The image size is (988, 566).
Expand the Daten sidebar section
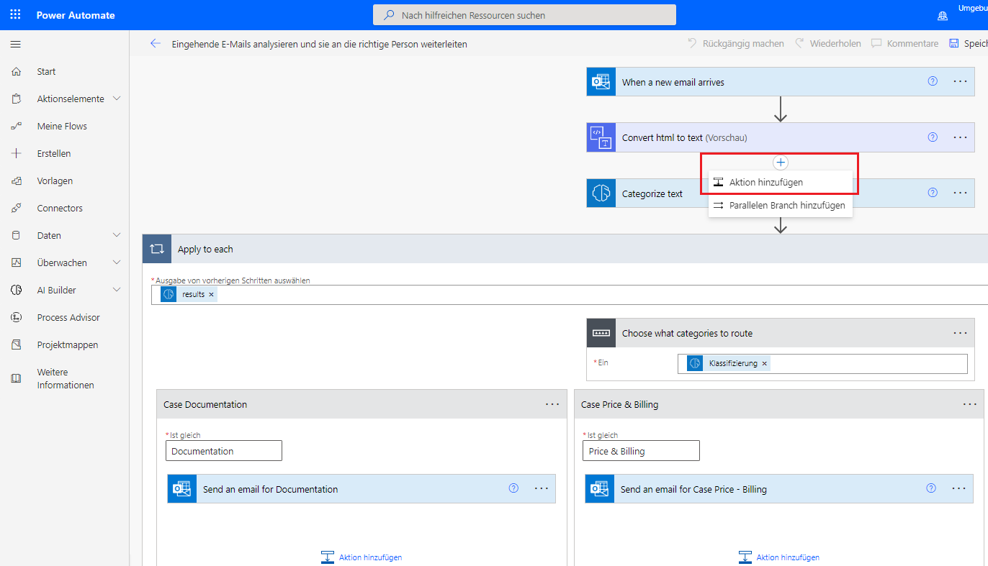click(x=117, y=235)
